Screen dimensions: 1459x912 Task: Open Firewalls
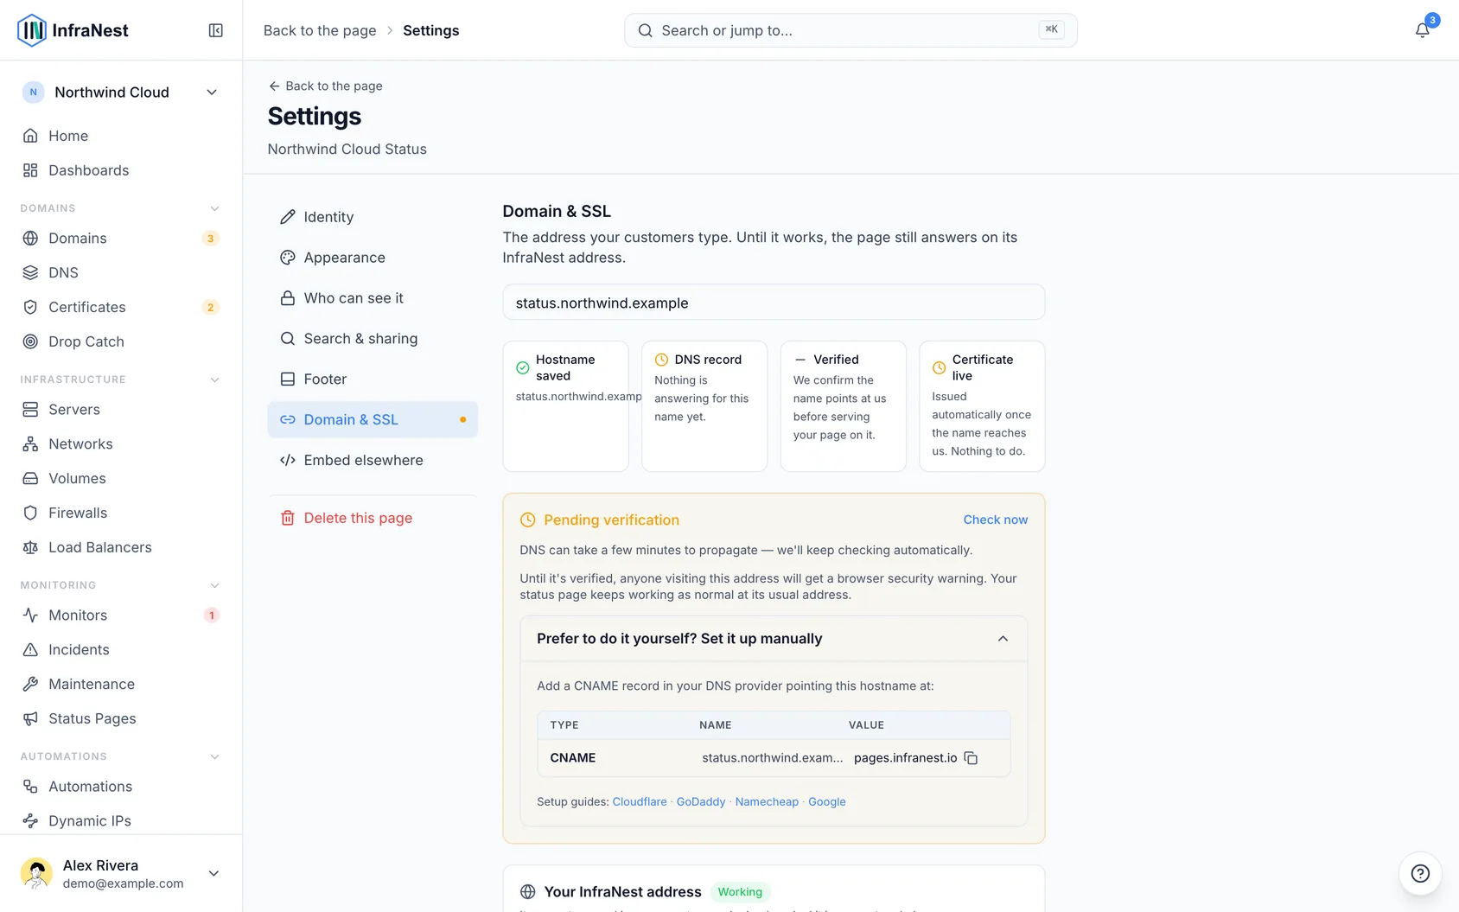click(x=121, y=513)
